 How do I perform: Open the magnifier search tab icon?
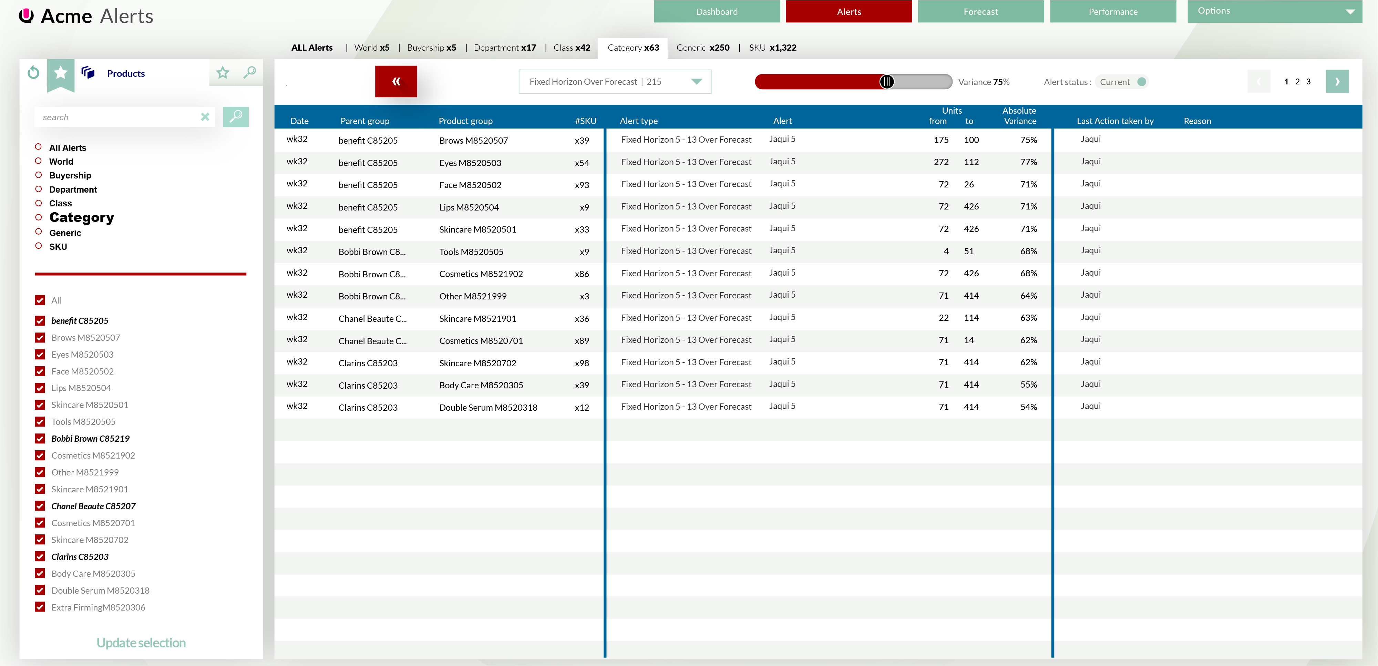pyautogui.click(x=249, y=72)
